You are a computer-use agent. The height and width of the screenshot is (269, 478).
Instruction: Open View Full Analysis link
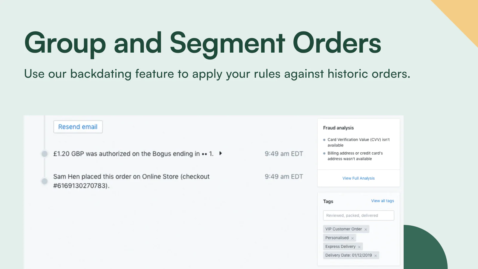[x=358, y=178]
